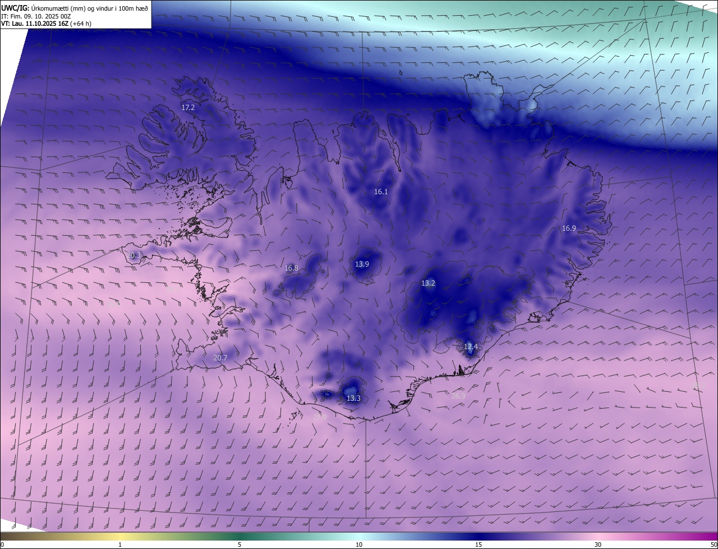Click the 10 tick on the colour scale
Image resolution: width=718 pixels, height=549 pixels.
click(359, 545)
